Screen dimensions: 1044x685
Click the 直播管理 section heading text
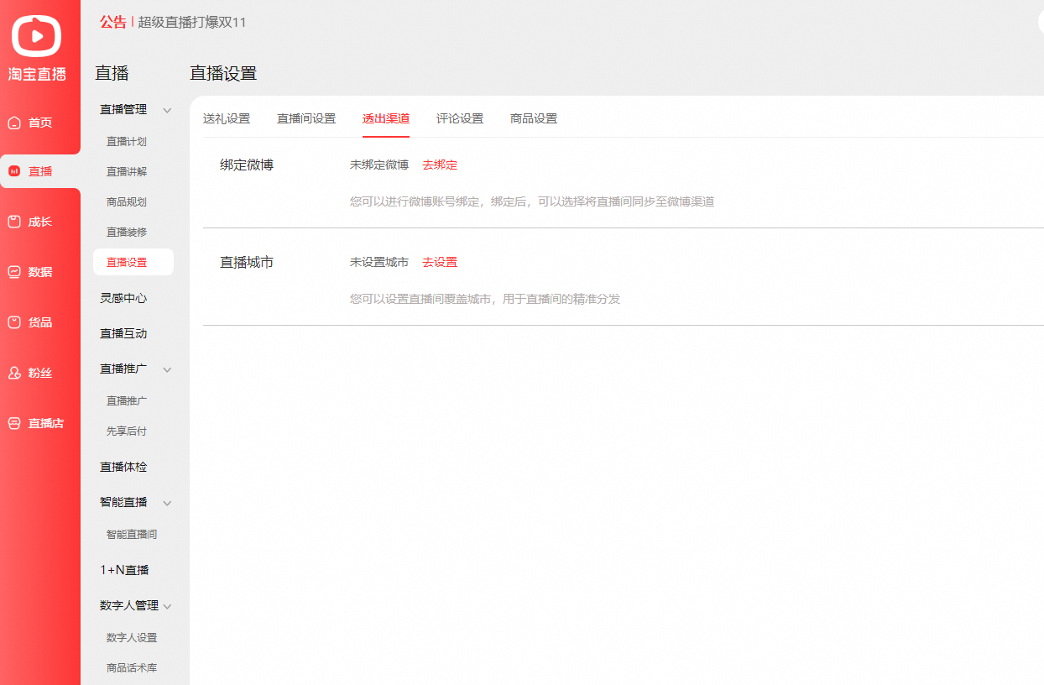(x=123, y=109)
